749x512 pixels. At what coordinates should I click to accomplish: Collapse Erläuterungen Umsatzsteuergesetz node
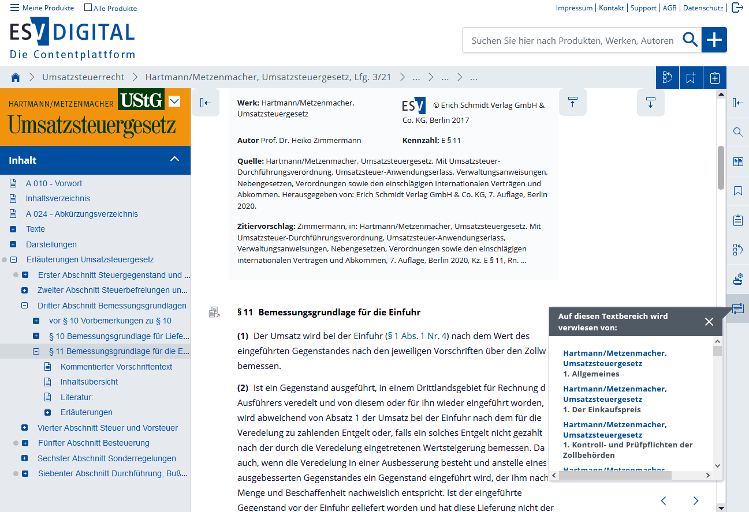[14, 259]
